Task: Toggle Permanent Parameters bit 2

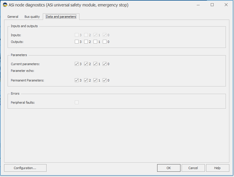Action: 86,80
